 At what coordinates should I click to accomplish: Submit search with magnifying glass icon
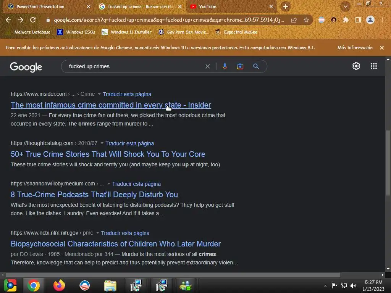tap(256, 66)
